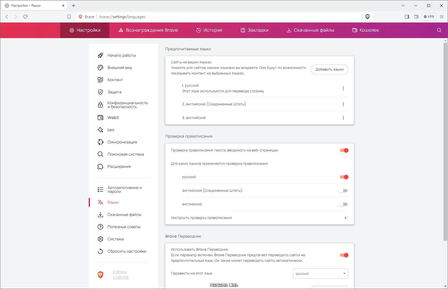Open the settings search magnifier

(439, 30)
